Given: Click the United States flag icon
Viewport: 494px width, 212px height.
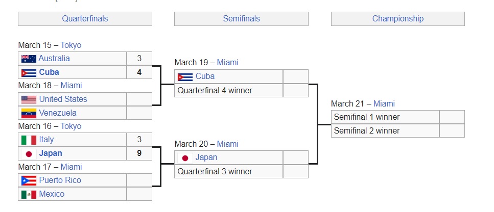Looking at the screenshot, I should (x=29, y=99).
